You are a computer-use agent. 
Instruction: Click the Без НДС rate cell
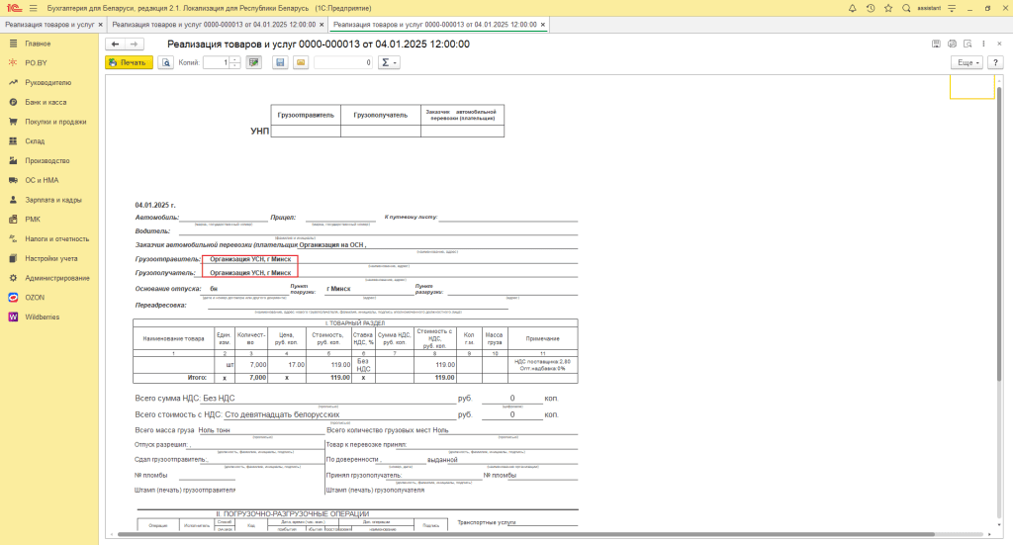coord(363,365)
